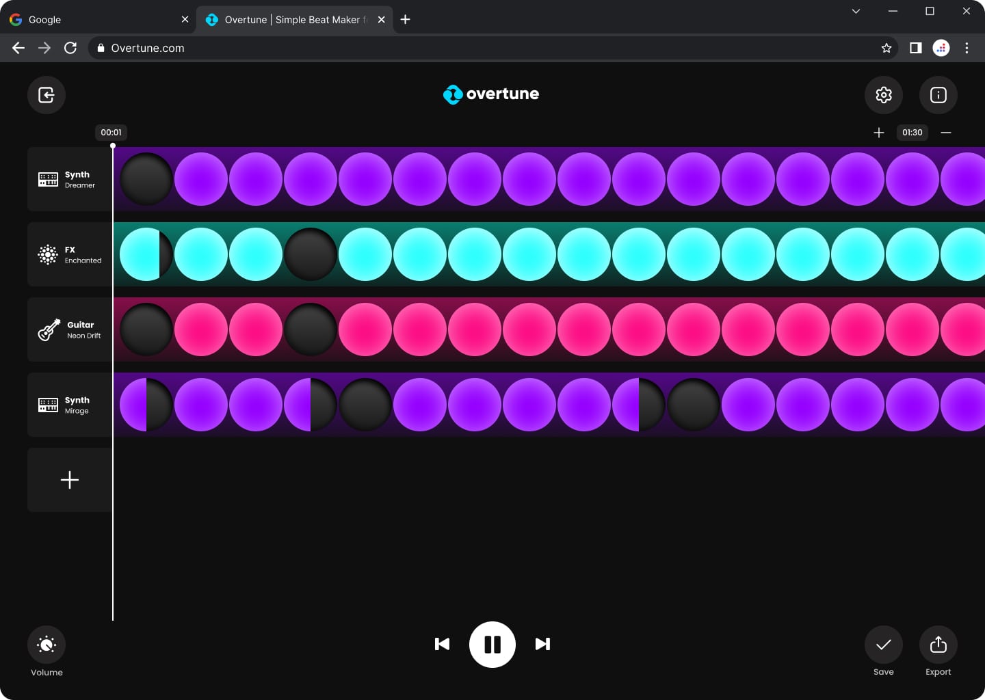The image size is (985, 700).
Task: Zoom in the timeline with the plus control
Action: click(879, 133)
